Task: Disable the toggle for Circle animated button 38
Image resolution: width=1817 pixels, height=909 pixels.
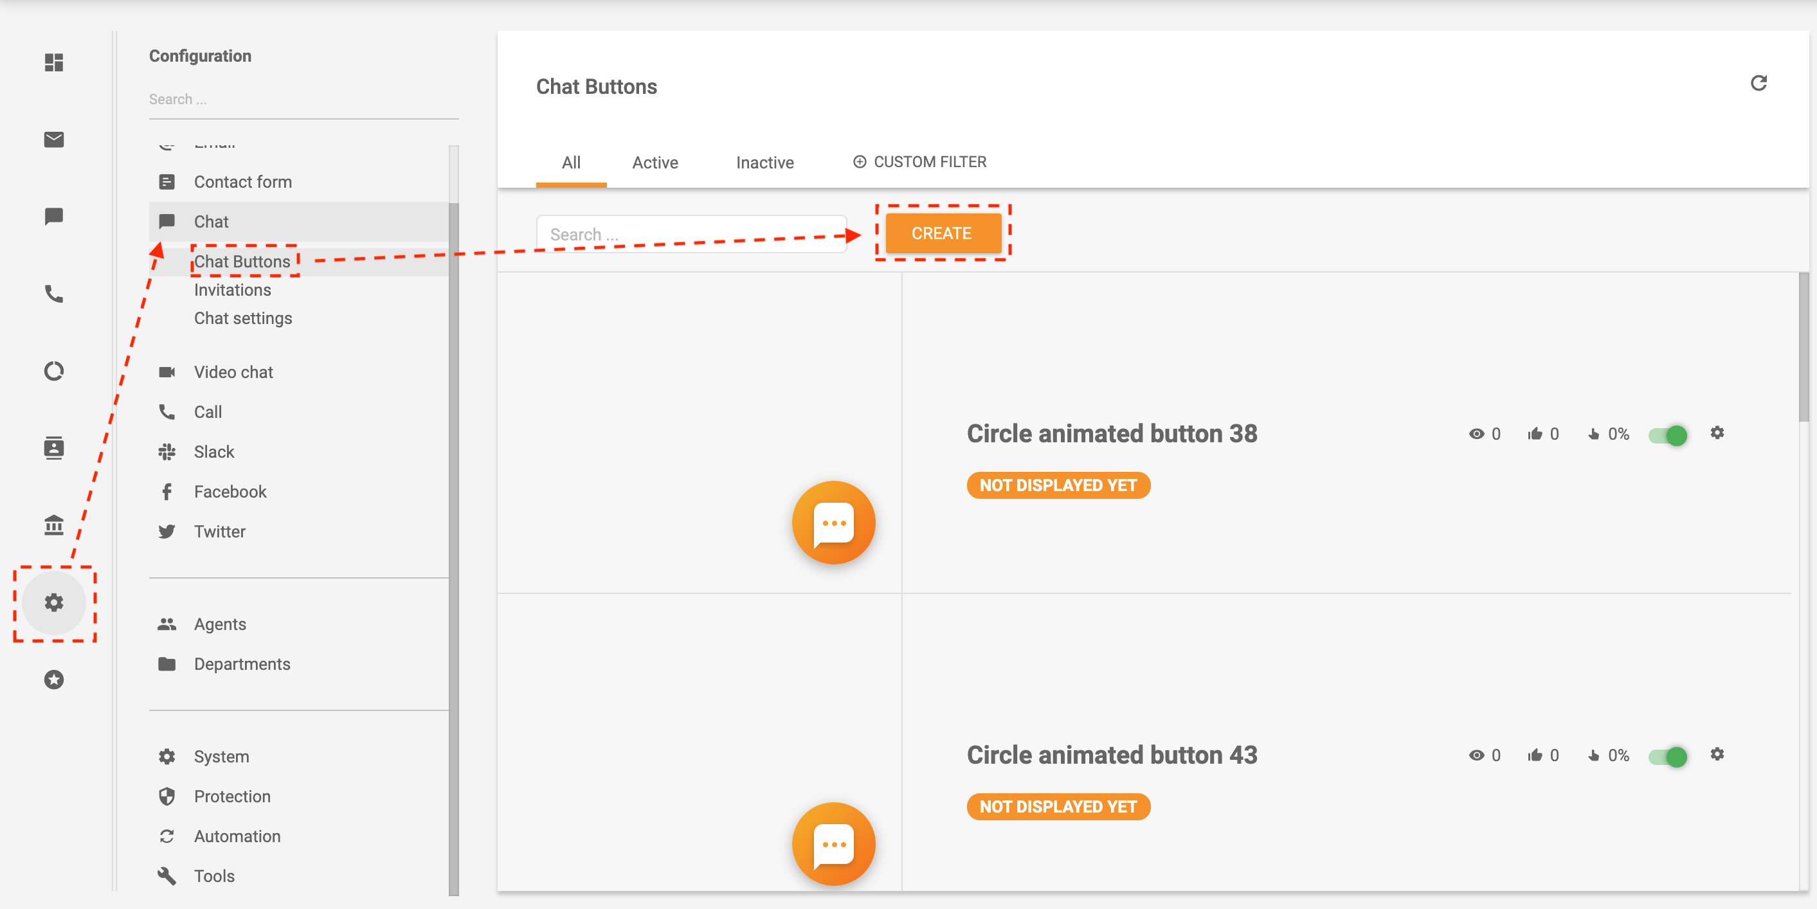Action: [x=1667, y=435]
